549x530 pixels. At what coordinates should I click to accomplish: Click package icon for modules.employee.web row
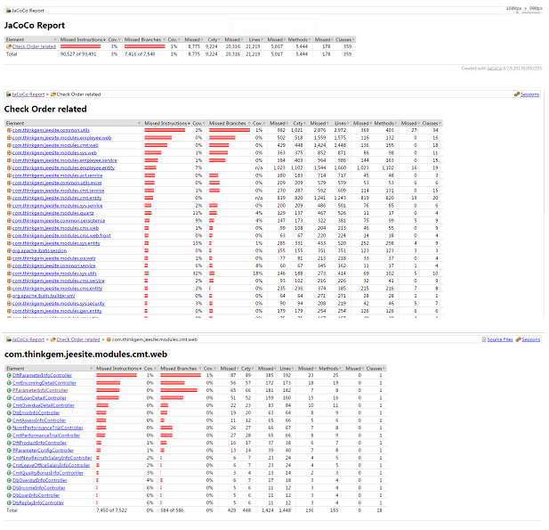10,138
